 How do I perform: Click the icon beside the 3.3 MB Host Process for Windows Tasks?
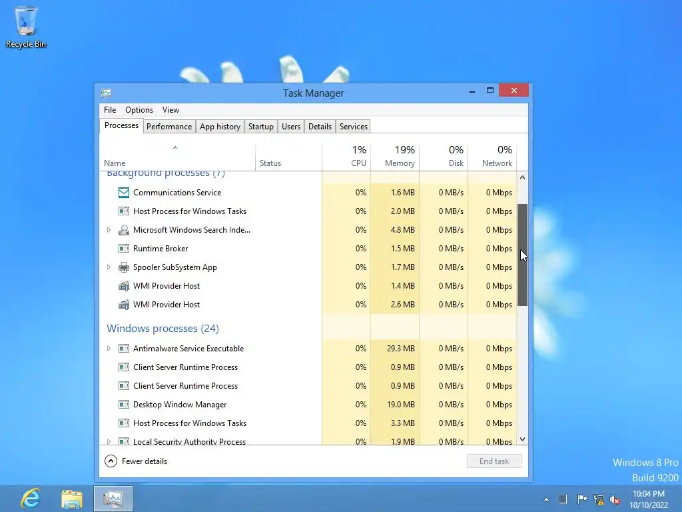[124, 423]
